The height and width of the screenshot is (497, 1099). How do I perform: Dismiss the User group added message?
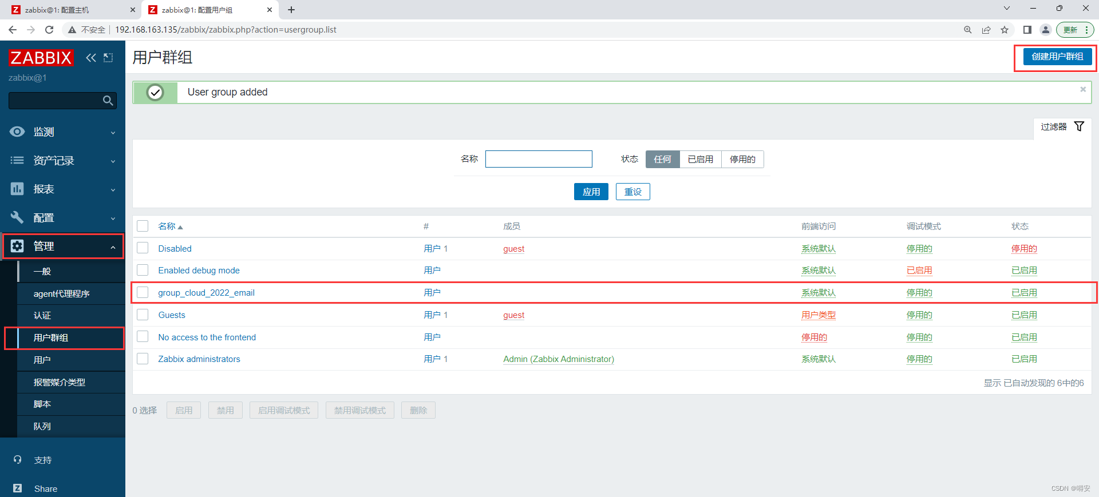pos(1083,89)
